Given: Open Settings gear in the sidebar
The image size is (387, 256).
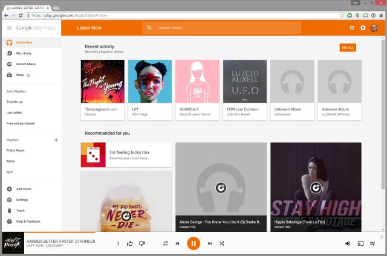Looking at the screenshot, I should click(10, 200).
